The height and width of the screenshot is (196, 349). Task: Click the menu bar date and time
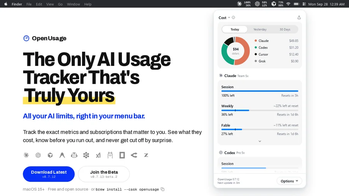326,4
